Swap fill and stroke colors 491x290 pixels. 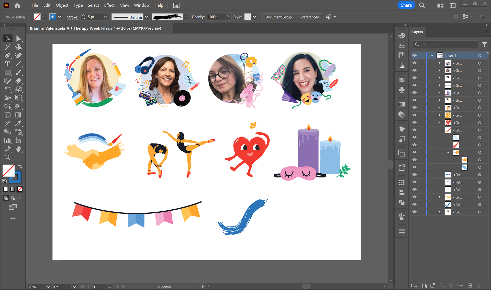pyautogui.click(x=20, y=166)
